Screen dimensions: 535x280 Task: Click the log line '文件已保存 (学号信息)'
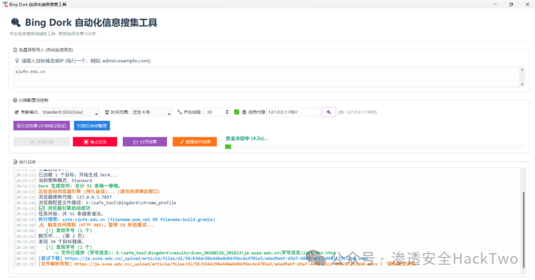coord(195,253)
